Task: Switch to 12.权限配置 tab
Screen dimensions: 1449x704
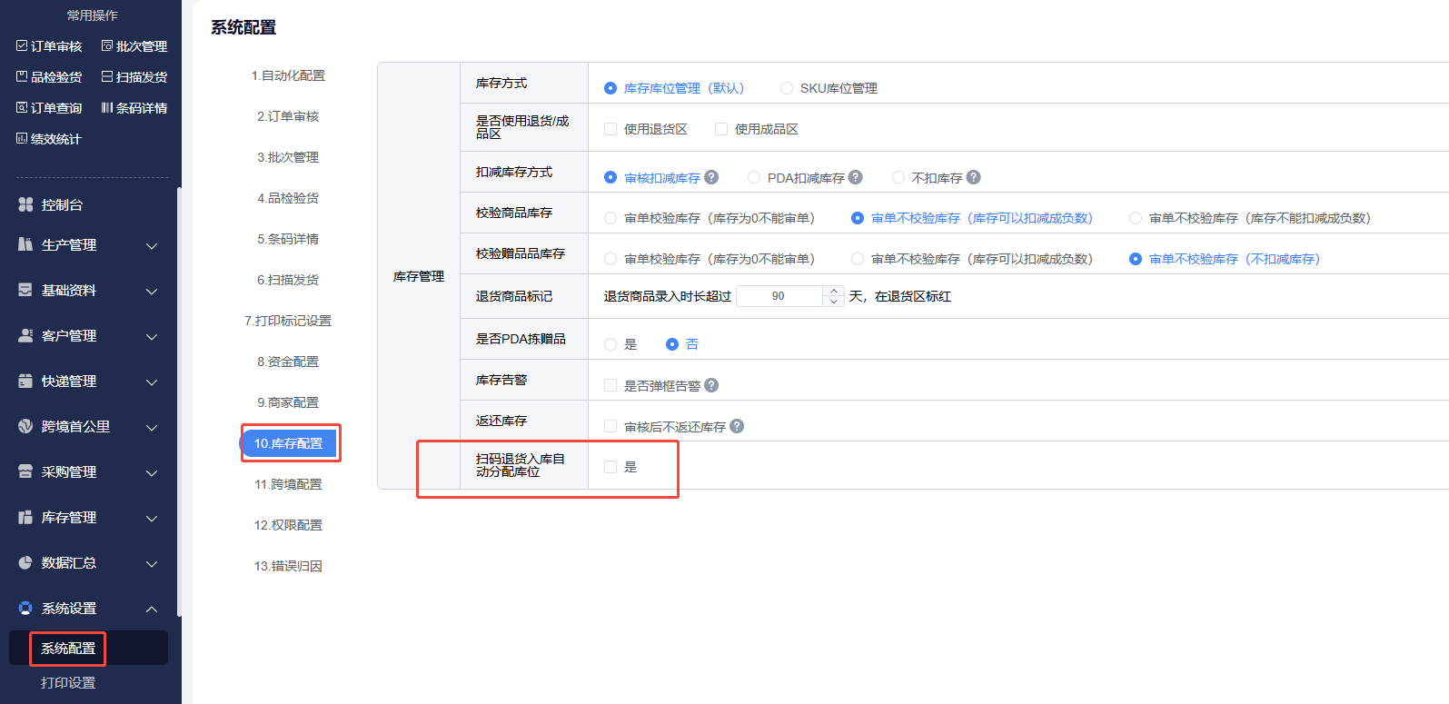Action: (x=288, y=525)
